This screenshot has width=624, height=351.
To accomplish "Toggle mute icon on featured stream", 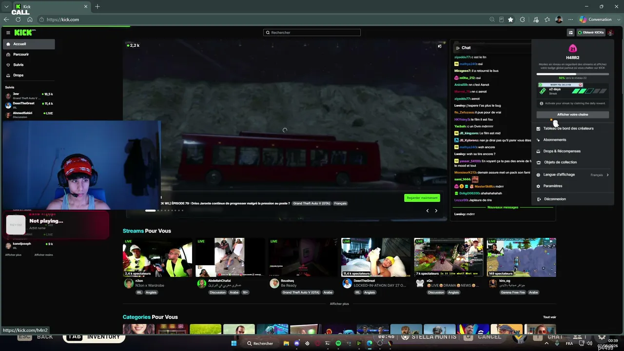I will tap(440, 46).
